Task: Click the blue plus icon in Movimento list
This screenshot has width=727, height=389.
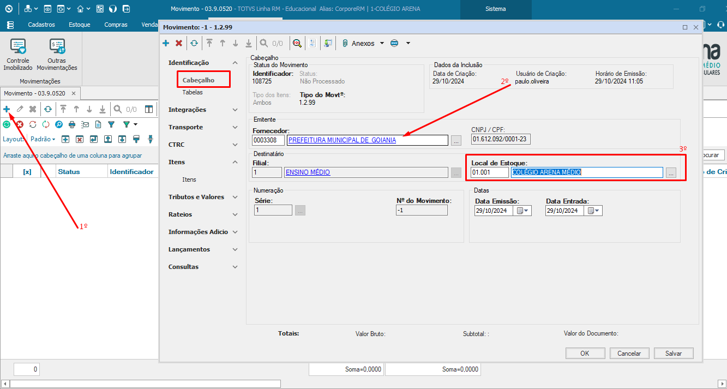Action: pyautogui.click(x=7, y=109)
